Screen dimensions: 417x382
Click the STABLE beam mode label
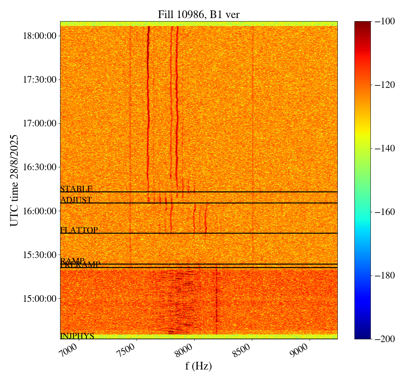76,189
